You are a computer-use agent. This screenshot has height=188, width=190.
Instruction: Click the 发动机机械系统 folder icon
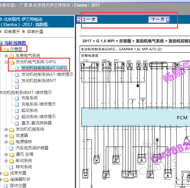click(12, 130)
